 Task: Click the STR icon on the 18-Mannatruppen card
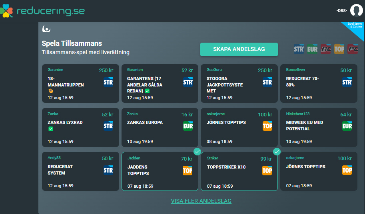(108, 82)
